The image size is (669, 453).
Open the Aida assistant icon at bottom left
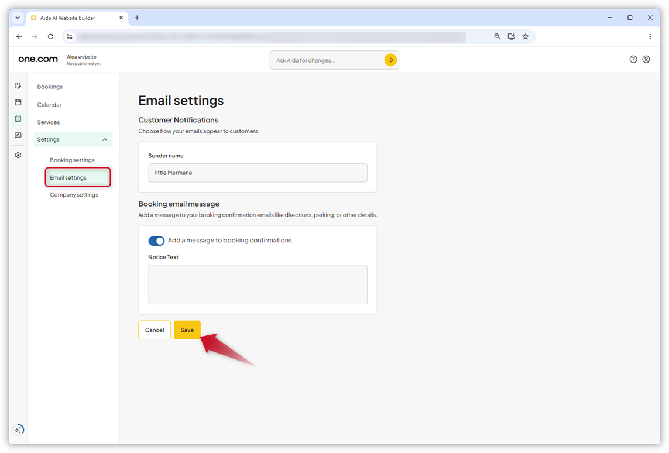tap(18, 430)
